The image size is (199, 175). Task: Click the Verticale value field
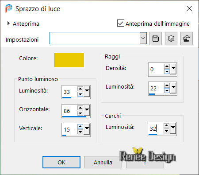tap(69, 129)
